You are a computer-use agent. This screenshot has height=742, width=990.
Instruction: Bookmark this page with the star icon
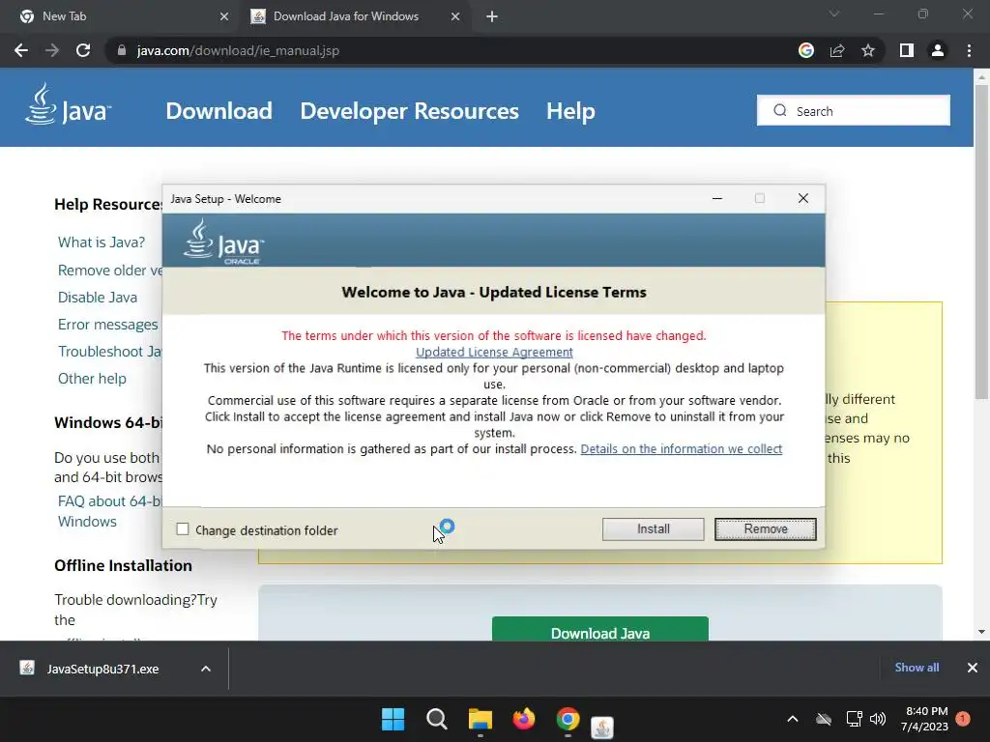click(x=868, y=50)
